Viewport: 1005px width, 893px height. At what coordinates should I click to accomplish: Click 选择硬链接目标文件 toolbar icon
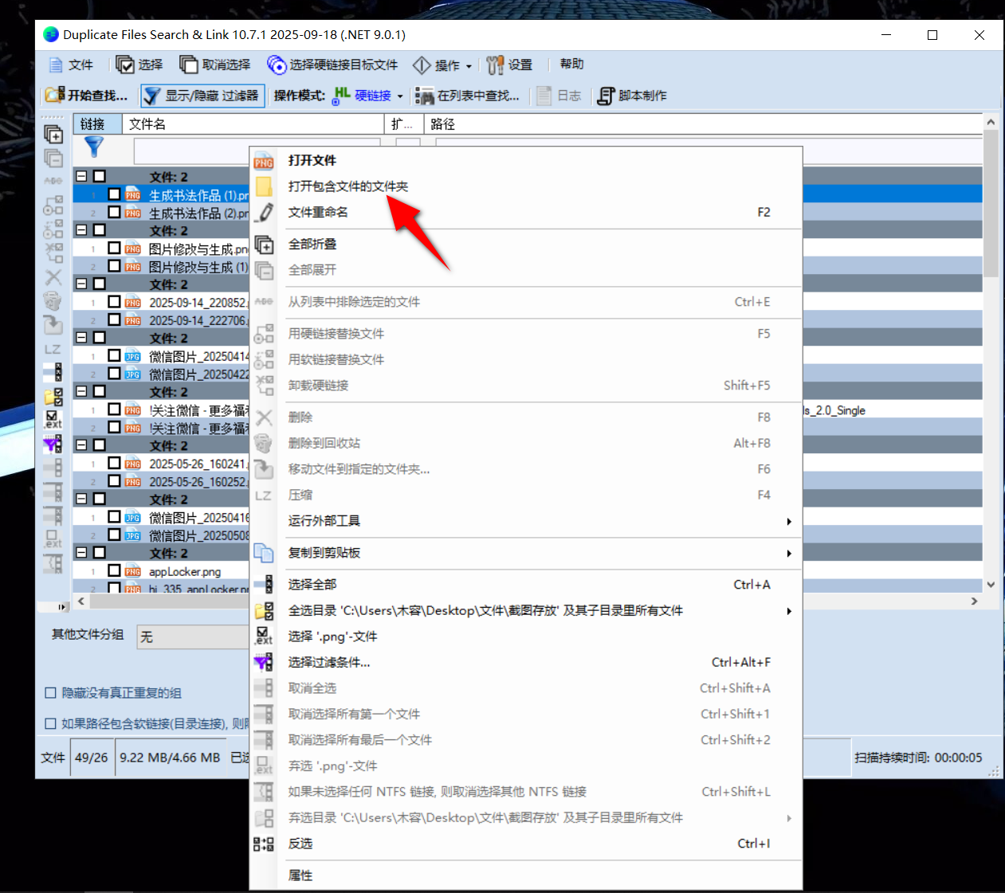pos(276,65)
